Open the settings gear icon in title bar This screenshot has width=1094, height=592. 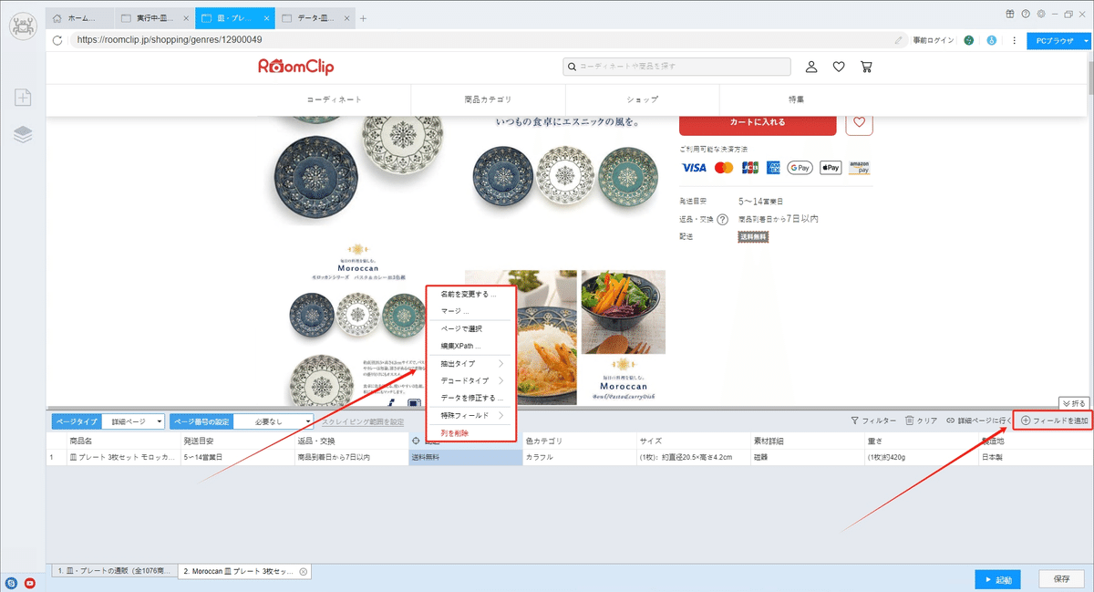pyautogui.click(x=1040, y=14)
